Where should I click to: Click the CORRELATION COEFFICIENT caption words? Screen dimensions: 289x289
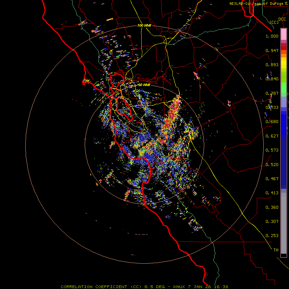tap(94, 287)
